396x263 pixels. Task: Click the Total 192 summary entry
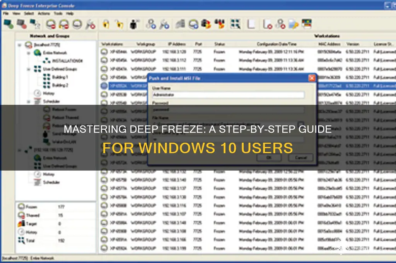42,240
